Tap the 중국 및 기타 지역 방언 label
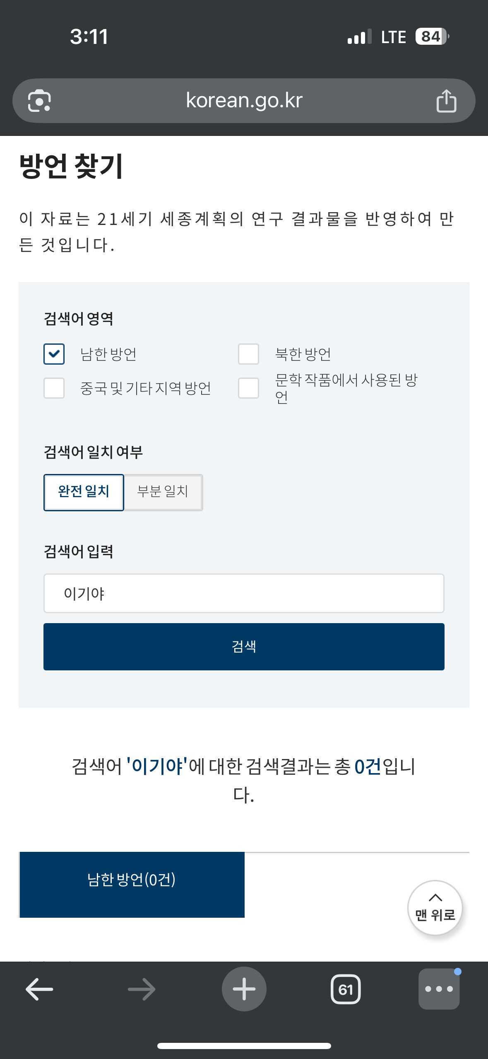This screenshot has width=488, height=1059. point(145,388)
